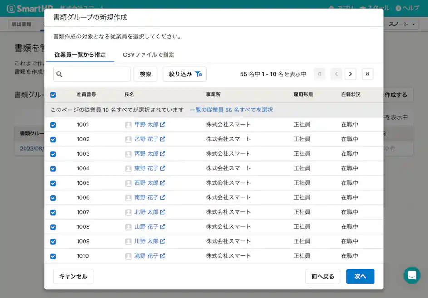Go to next page with › arrow
Viewport: 428px width, 298px height.
click(350, 74)
